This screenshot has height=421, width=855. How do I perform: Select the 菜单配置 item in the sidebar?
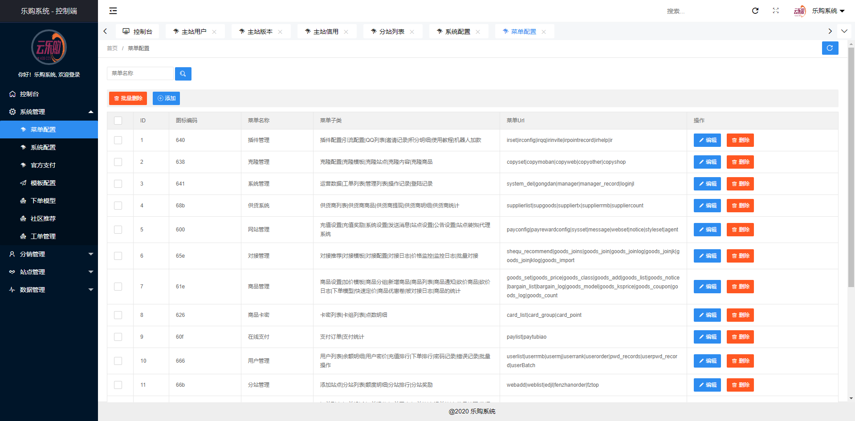42,130
